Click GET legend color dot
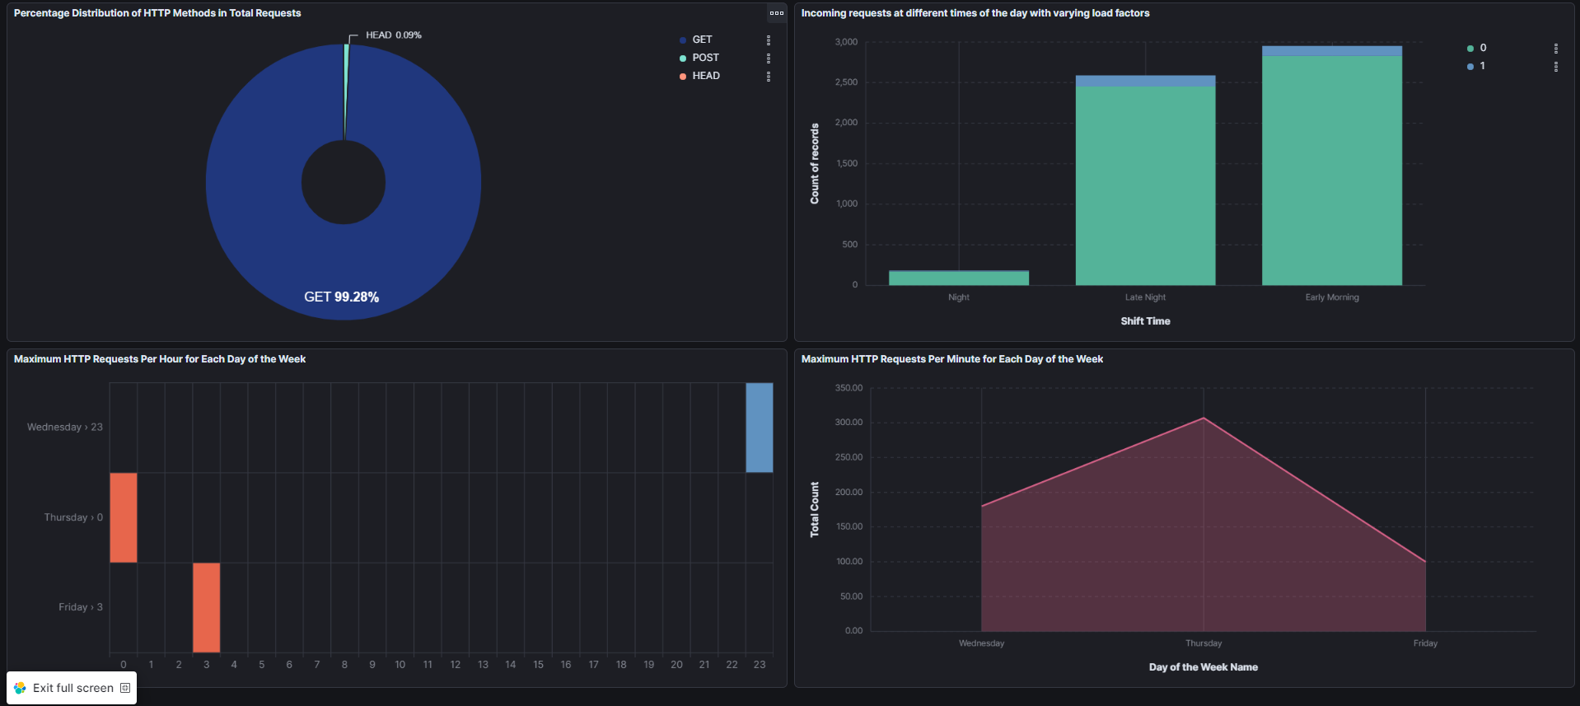Image resolution: width=1580 pixels, height=706 pixels. [683, 40]
